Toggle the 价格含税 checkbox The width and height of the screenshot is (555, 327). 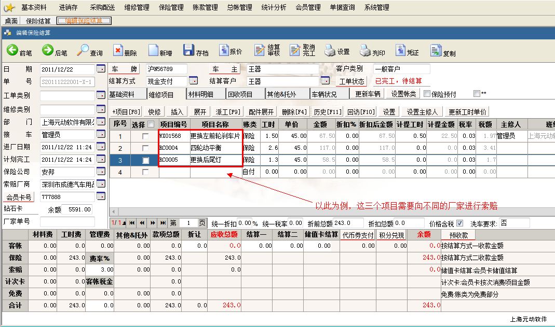(459, 223)
